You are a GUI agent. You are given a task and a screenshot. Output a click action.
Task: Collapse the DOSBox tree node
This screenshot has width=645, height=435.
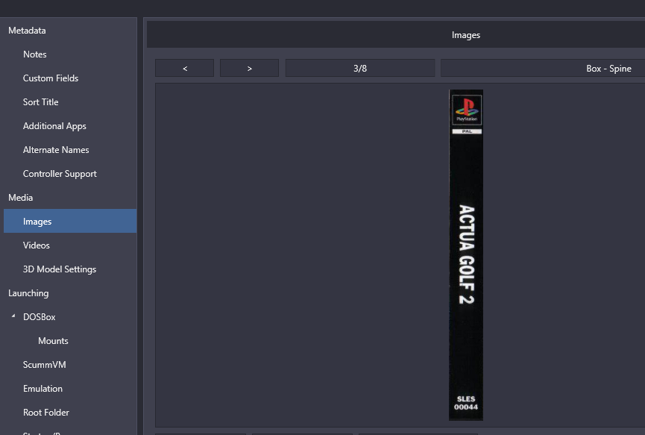13,316
